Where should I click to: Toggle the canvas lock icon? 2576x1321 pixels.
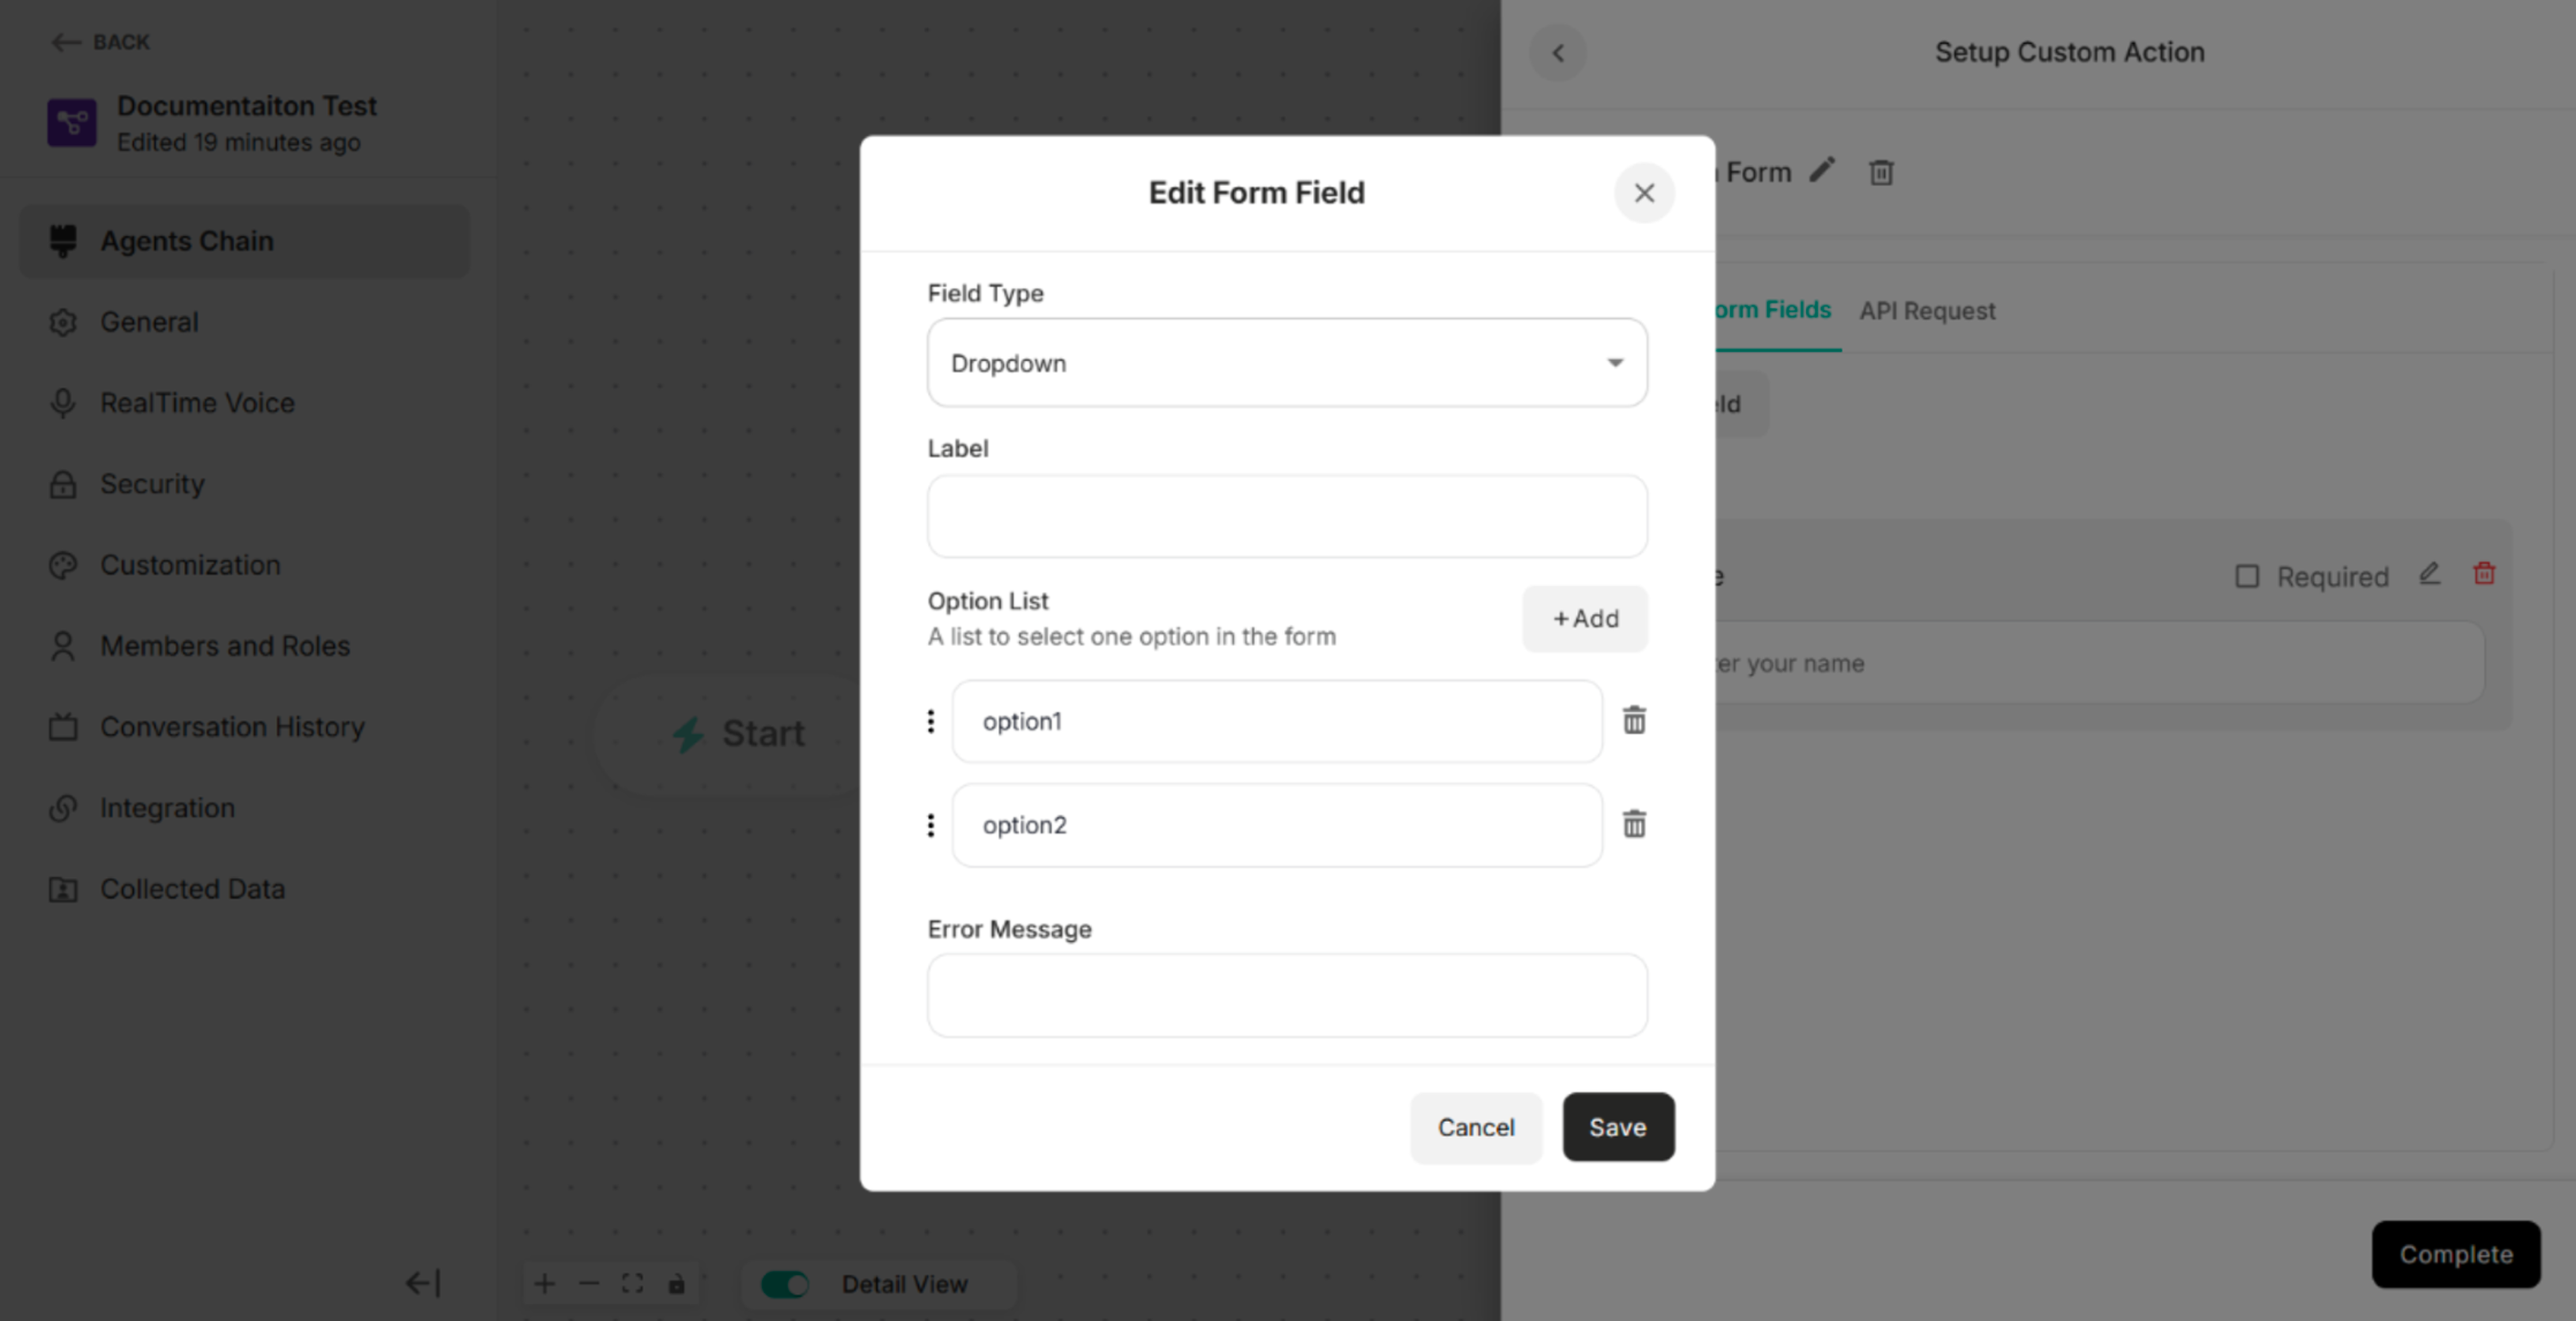coord(676,1284)
